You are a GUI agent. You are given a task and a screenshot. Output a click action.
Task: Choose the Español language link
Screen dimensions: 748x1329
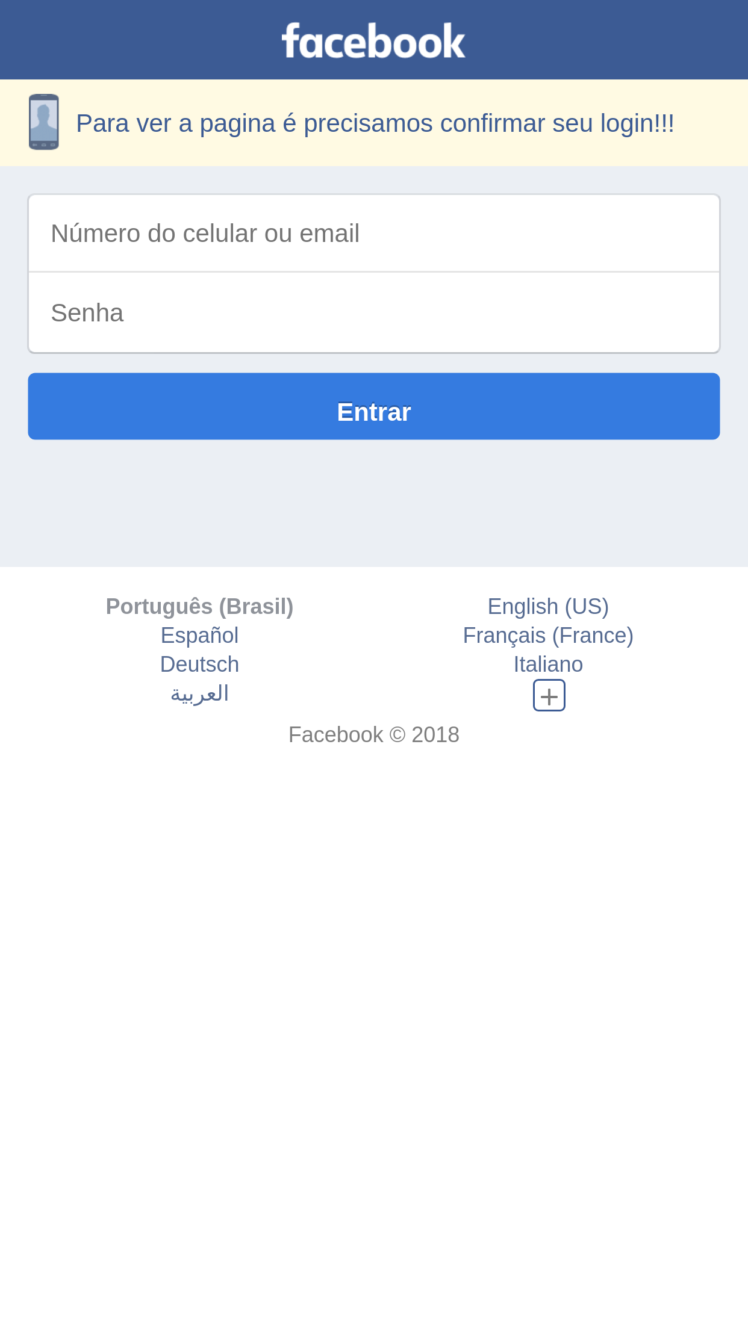click(x=199, y=636)
